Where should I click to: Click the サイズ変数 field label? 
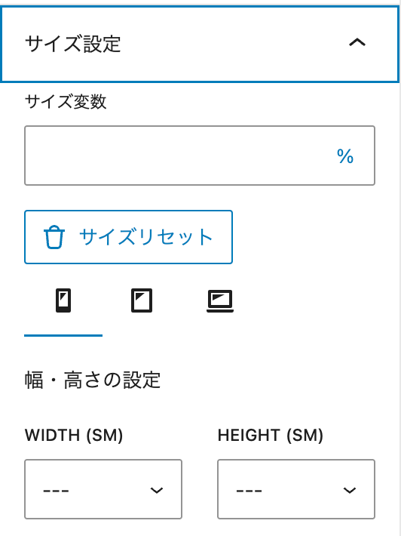[x=66, y=102]
